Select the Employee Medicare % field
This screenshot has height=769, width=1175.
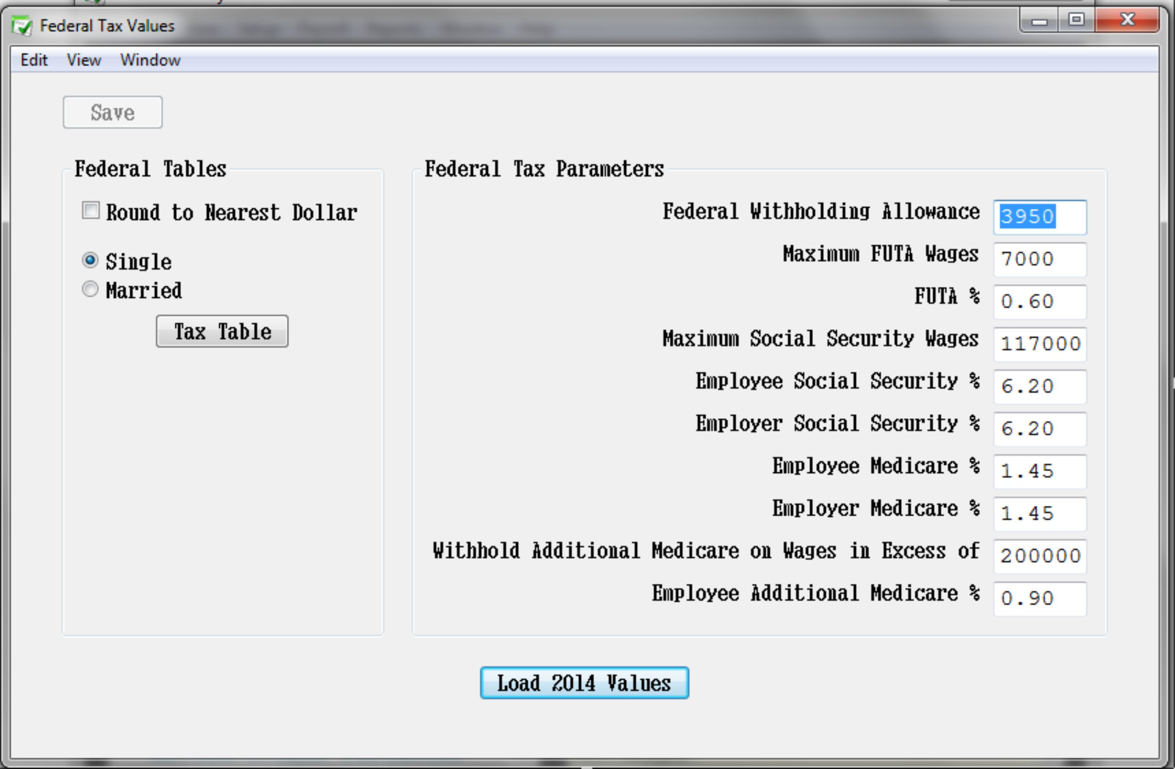pos(1040,472)
